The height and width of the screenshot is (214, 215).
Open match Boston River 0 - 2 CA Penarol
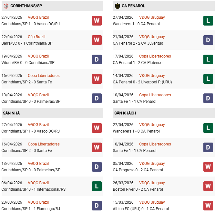[138, 189]
